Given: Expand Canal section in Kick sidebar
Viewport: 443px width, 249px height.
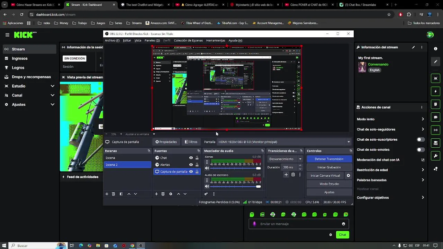Looking at the screenshot, I should (x=53, y=95).
